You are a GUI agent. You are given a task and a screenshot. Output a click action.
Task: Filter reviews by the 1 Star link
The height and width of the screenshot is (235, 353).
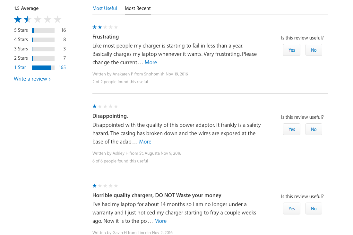pyautogui.click(x=20, y=67)
